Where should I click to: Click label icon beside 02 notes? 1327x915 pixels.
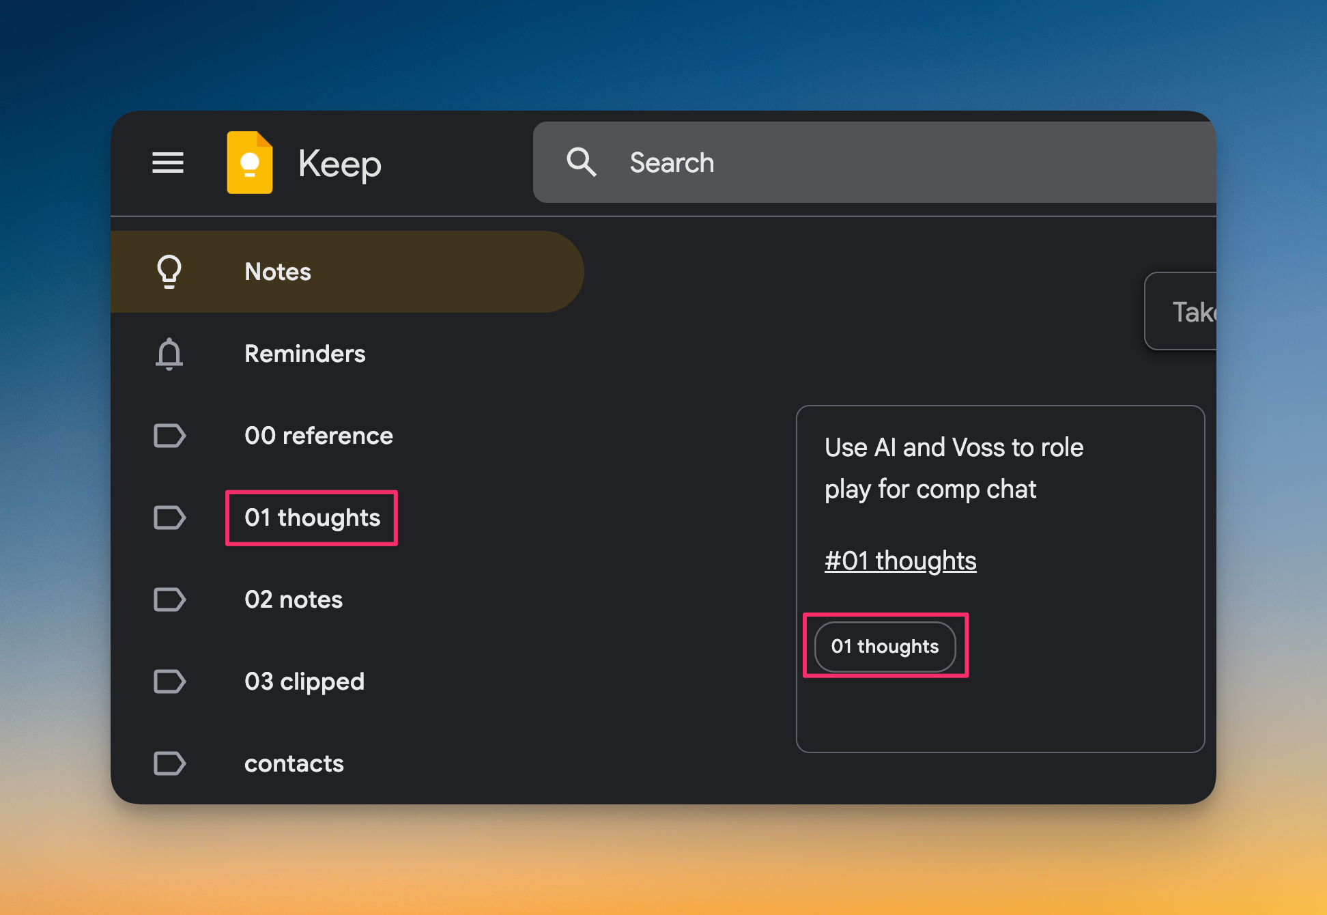(169, 600)
